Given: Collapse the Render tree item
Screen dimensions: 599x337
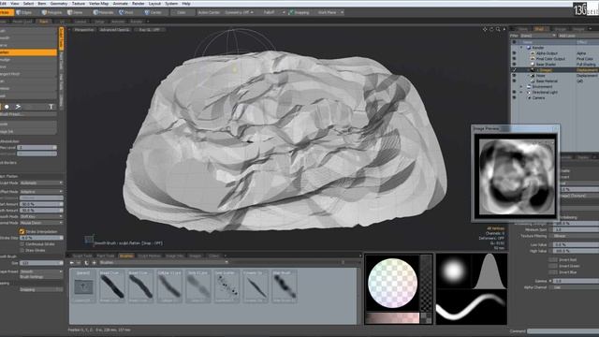Looking at the screenshot, I should pos(521,48).
